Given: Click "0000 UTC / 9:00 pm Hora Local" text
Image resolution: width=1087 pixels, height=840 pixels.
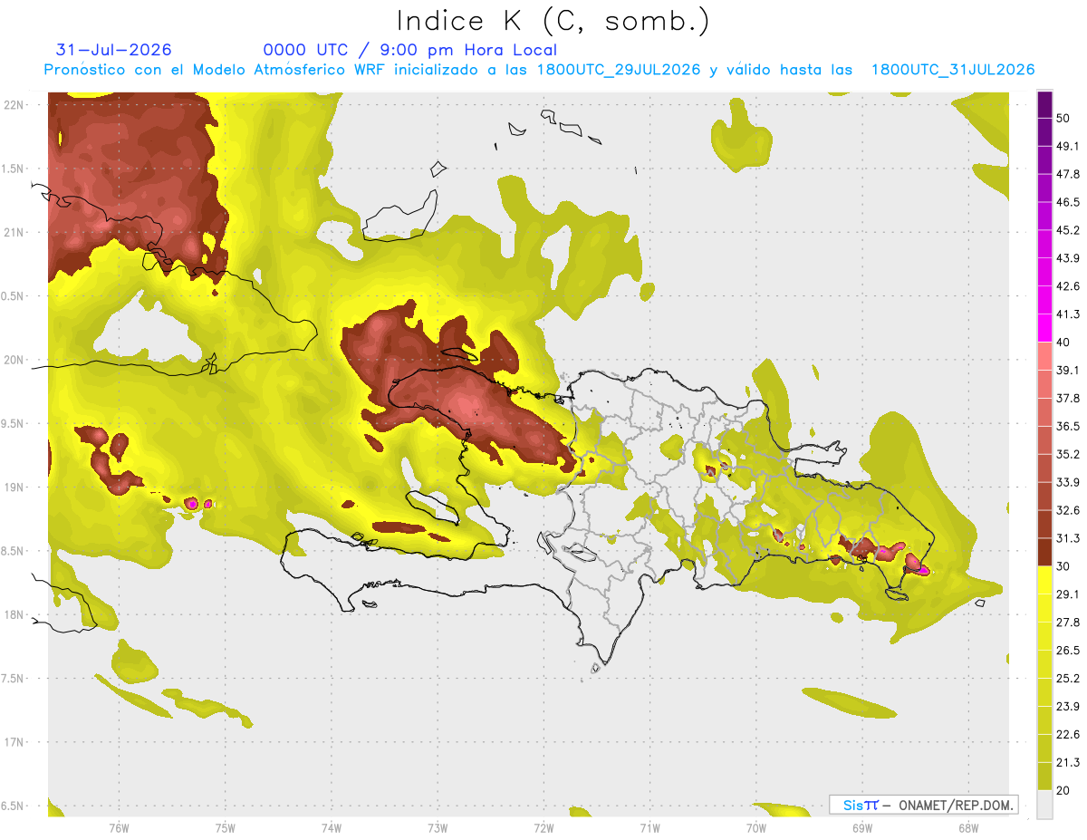Looking at the screenshot, I should (410, 50).
